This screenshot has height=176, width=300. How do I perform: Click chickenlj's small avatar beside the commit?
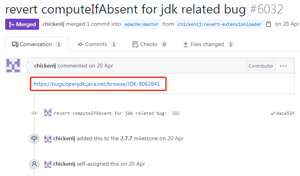[48, 112]
